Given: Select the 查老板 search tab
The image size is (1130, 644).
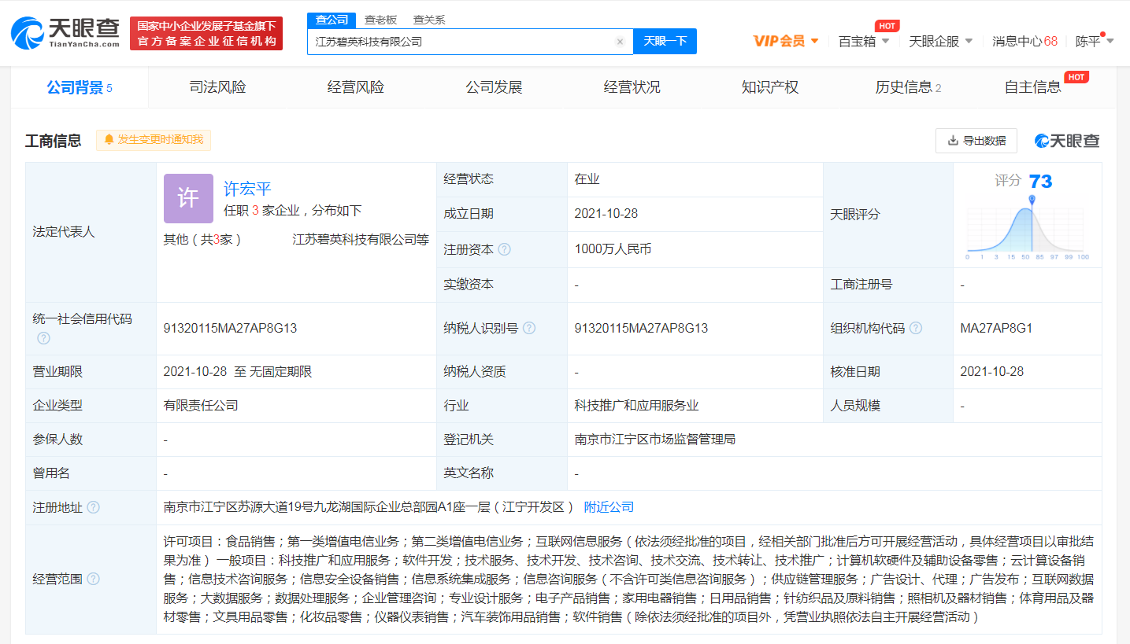Looking at the screenshot, I should tap(380, 20).
